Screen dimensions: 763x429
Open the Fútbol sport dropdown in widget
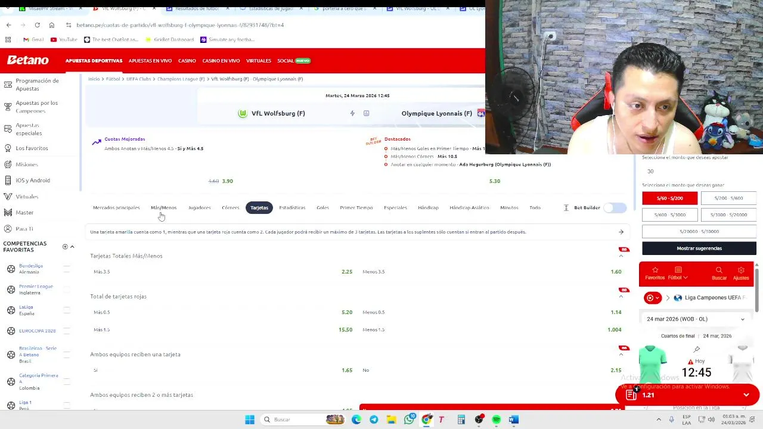tap(678, 273)
